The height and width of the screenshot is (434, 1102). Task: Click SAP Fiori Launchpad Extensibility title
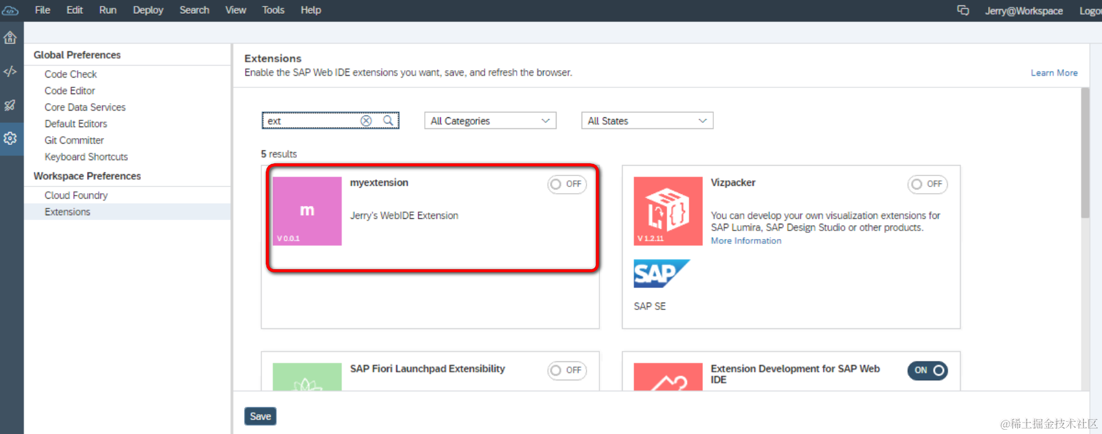427,369
